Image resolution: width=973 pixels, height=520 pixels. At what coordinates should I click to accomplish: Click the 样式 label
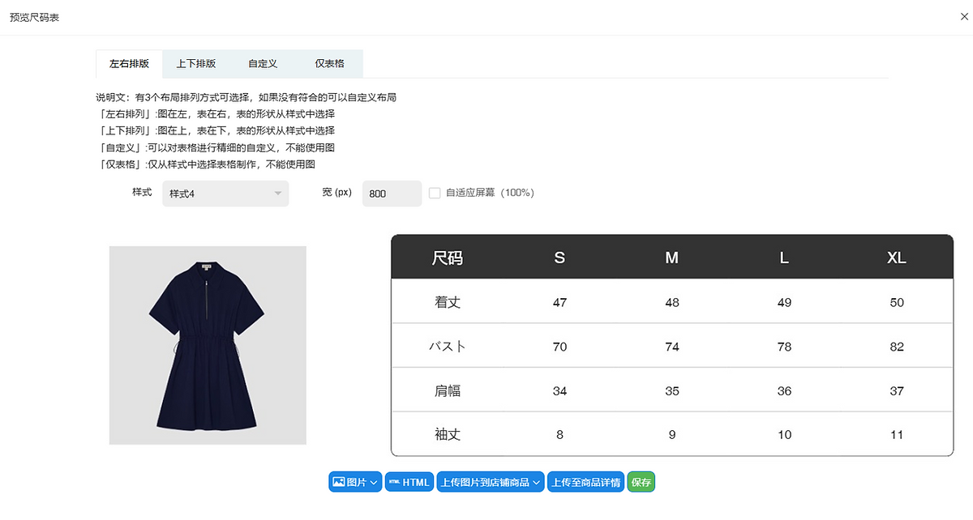(142, 193)
